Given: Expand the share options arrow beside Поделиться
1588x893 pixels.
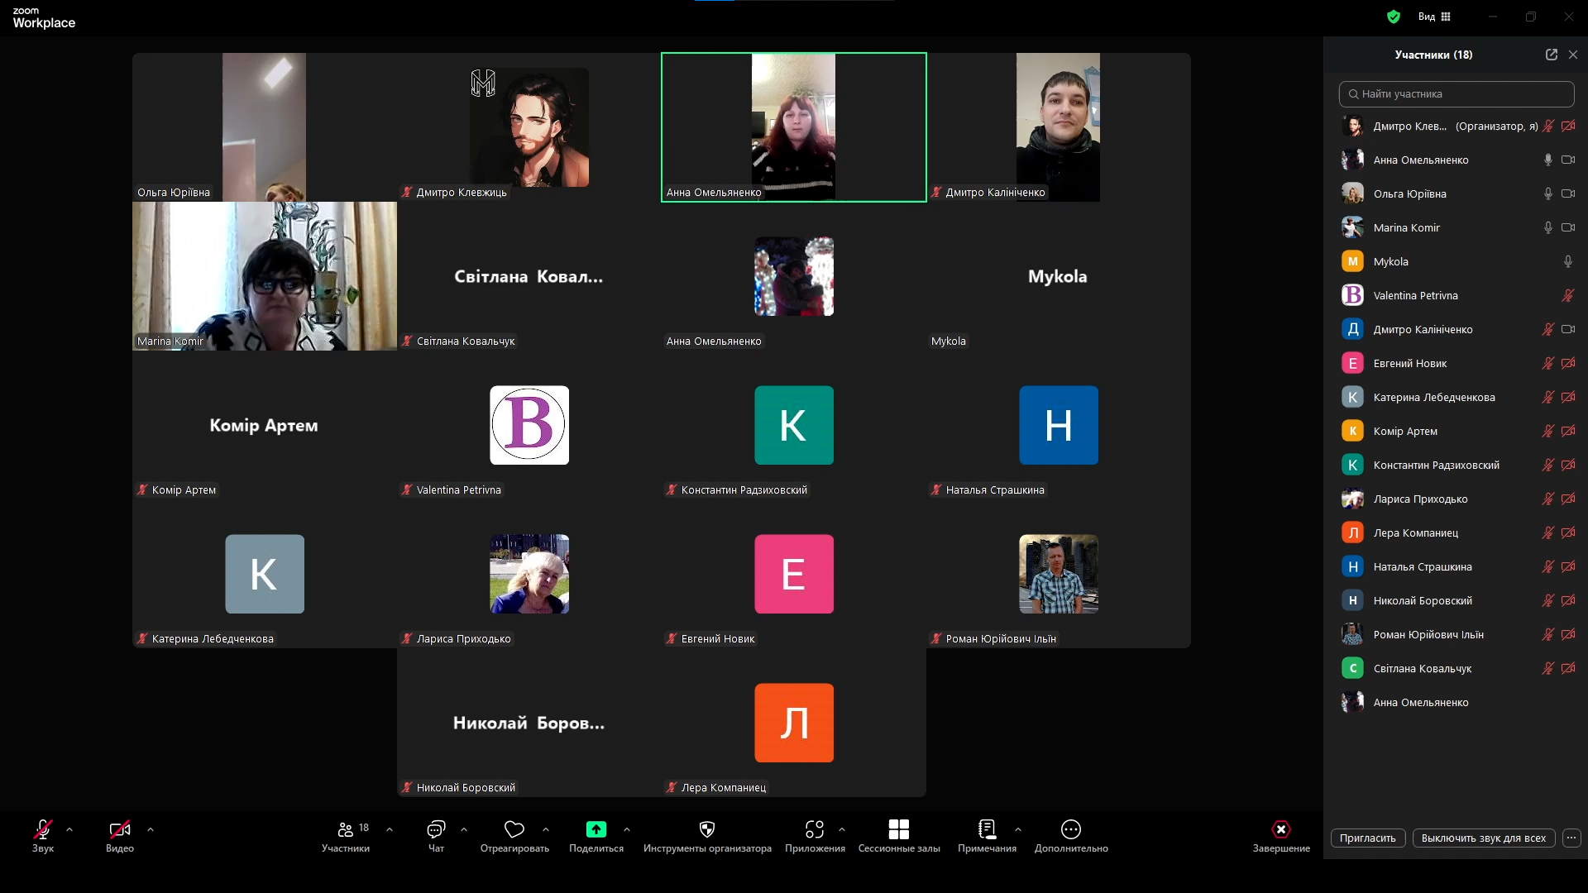Looking at the screenshot, I should (x=627, y=829).
